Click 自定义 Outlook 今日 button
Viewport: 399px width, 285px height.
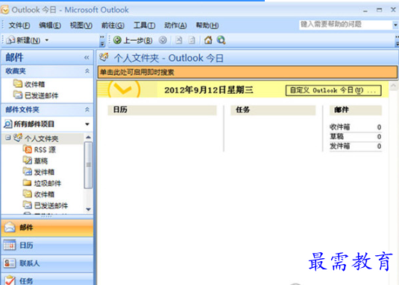pyautogui.click(x=333, y=91)
